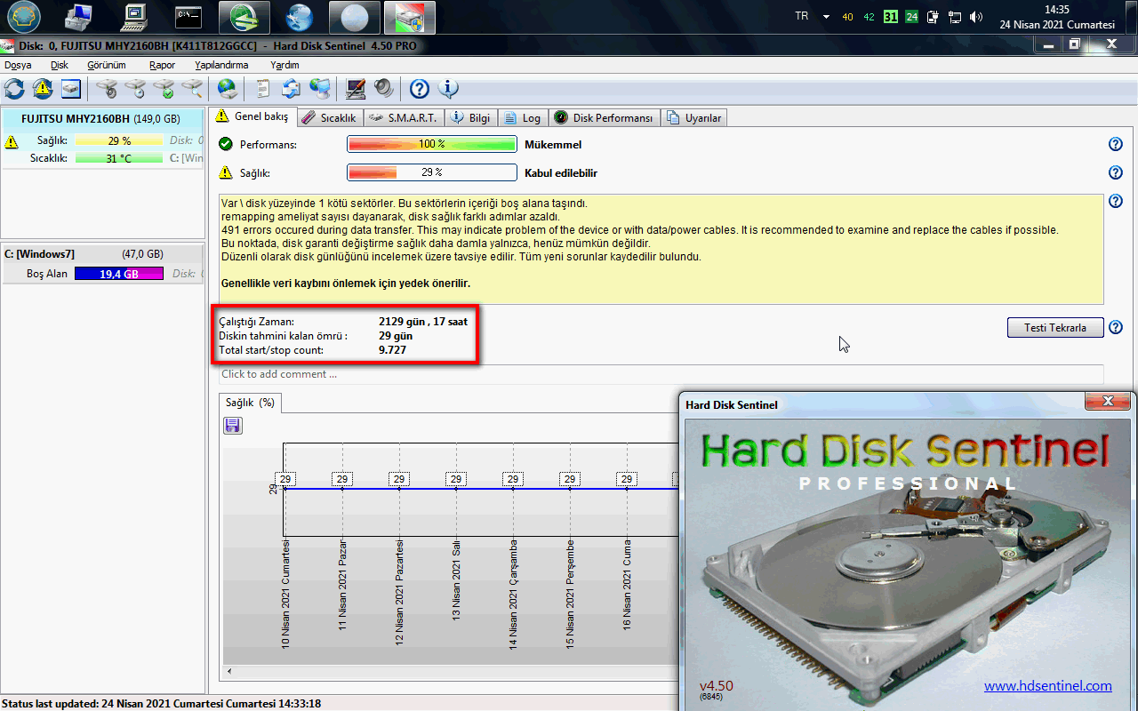Viewport: 1138px width, 711px height.
Task: Click help icon next to Testi Tekrarla
Action: pos(1116,328)
